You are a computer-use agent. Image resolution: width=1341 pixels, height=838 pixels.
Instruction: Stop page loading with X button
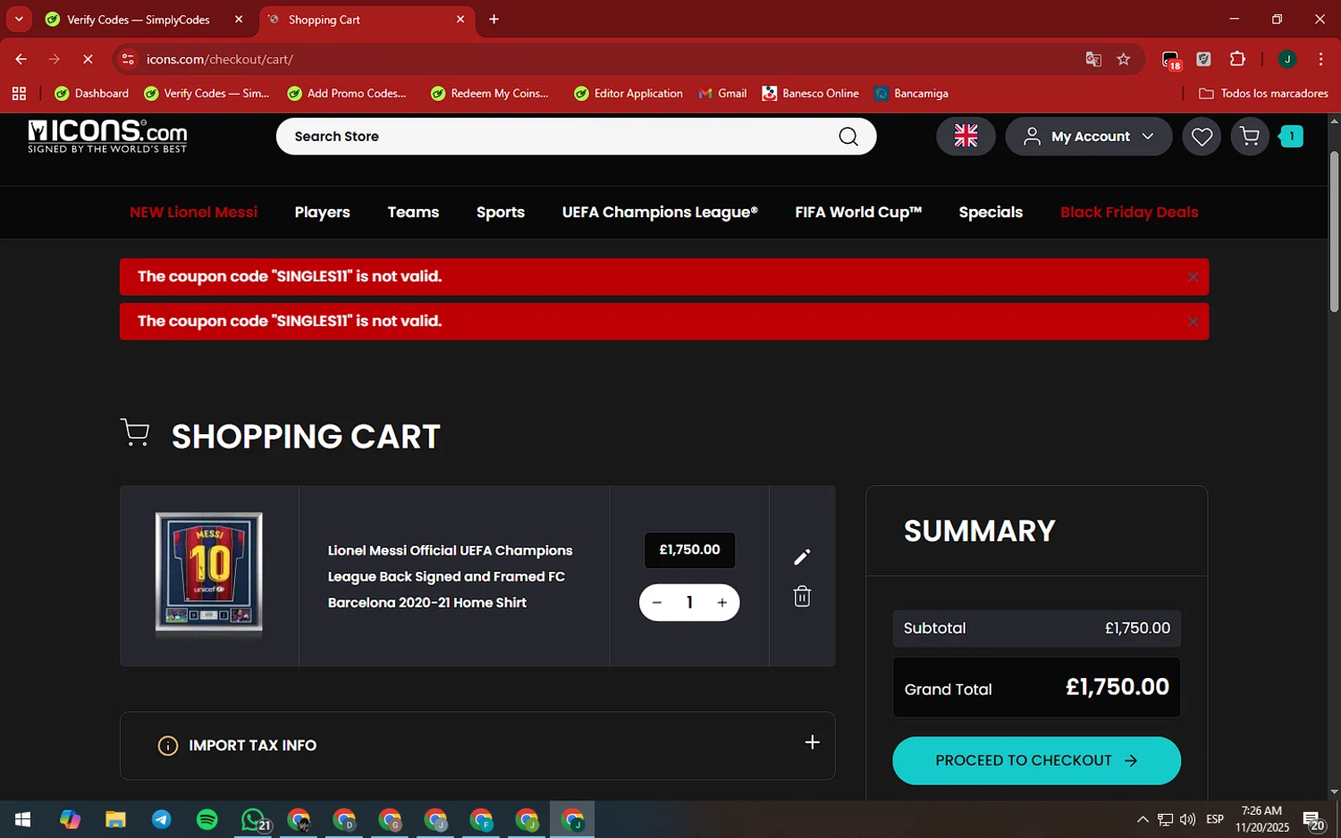88,60
